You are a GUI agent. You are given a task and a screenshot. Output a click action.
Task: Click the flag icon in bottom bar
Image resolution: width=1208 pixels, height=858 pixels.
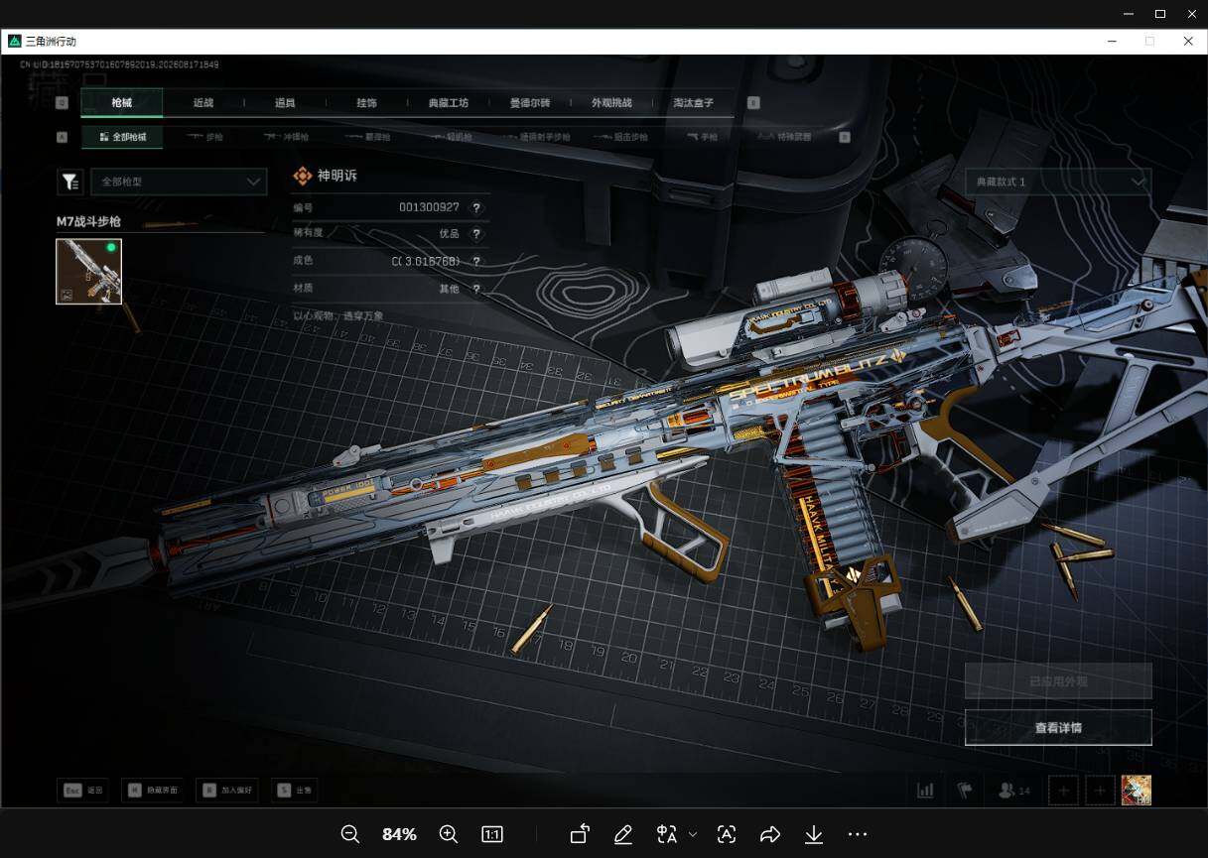964,791
